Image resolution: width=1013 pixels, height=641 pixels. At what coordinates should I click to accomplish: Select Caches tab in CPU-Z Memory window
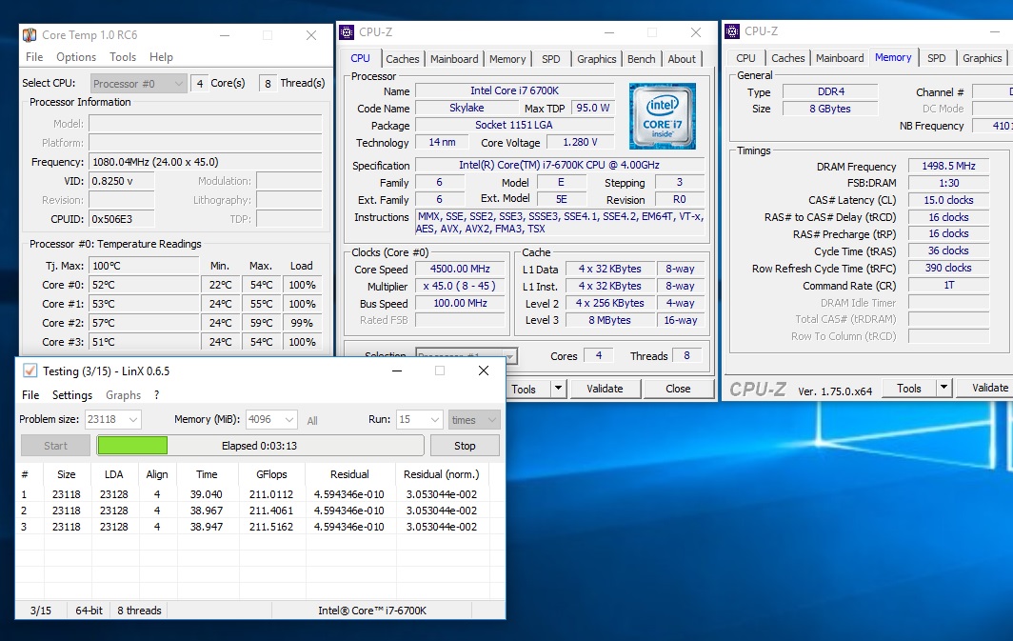788,58
